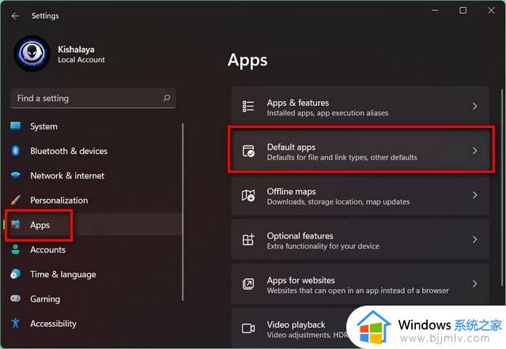Open Accessibility settings category
This screenshot has width=506, height=349.
53,324
